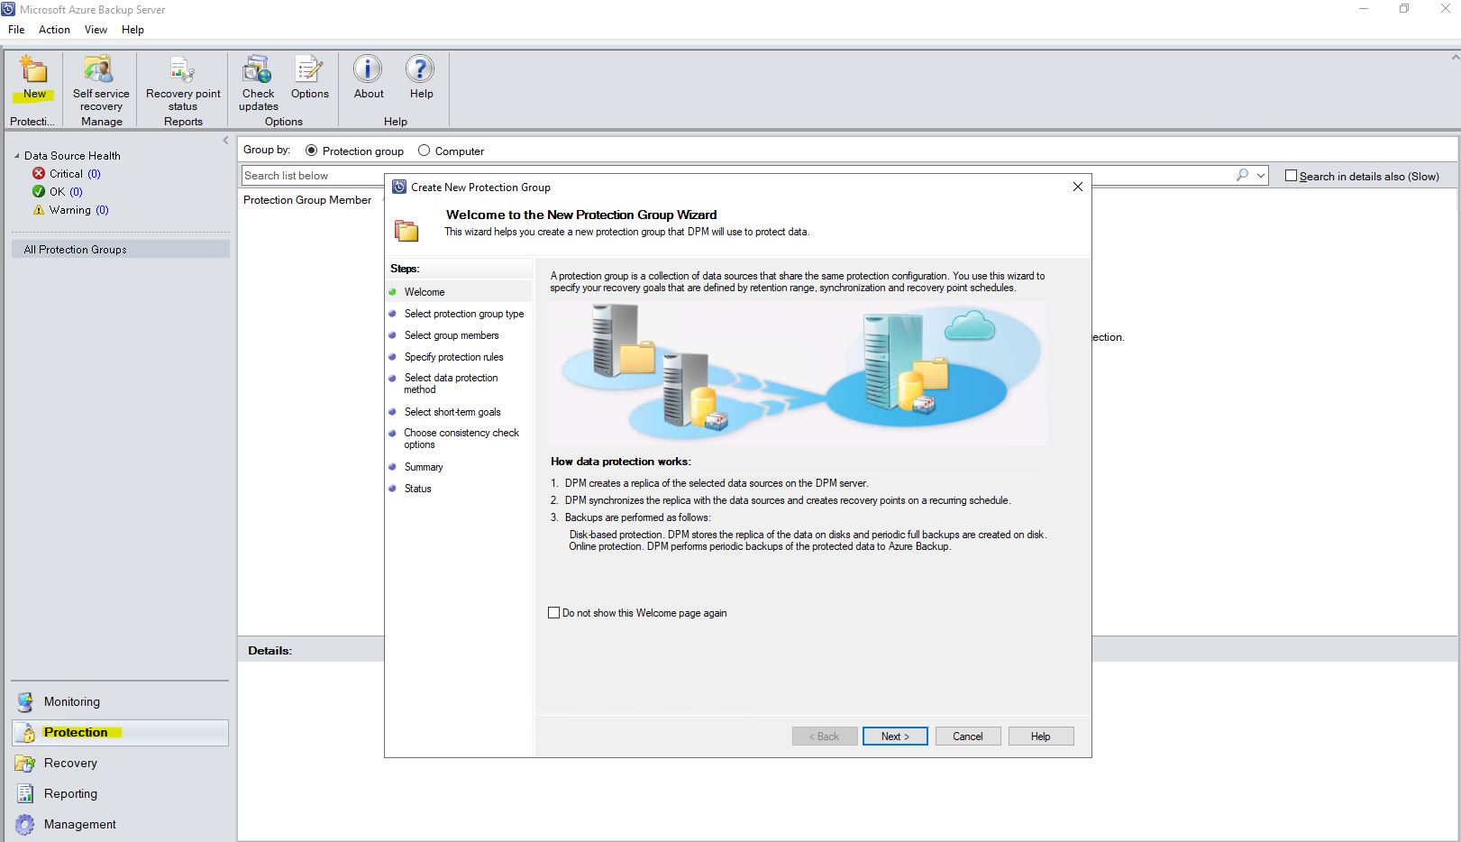
Task: Open Critical (0) count link
Action: click(94, 173)
